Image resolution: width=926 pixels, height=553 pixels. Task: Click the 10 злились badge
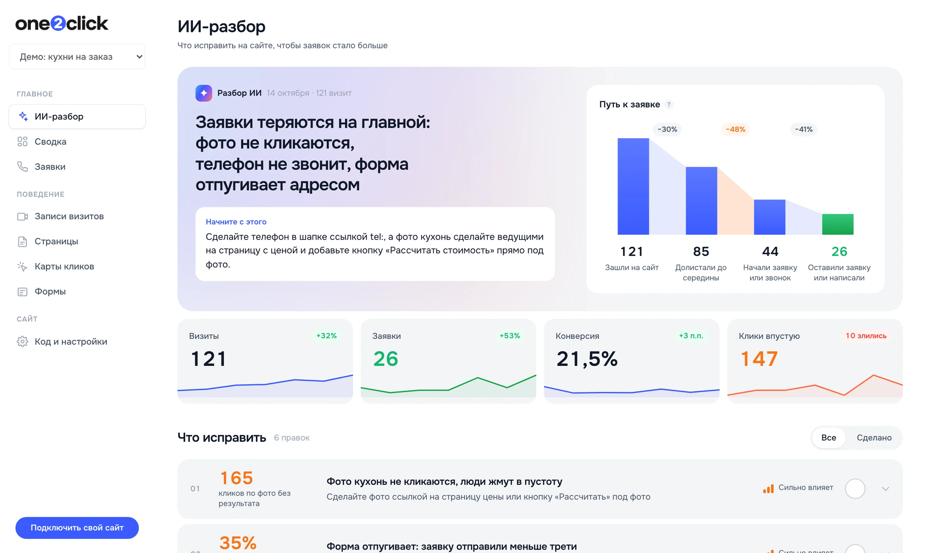866,336
